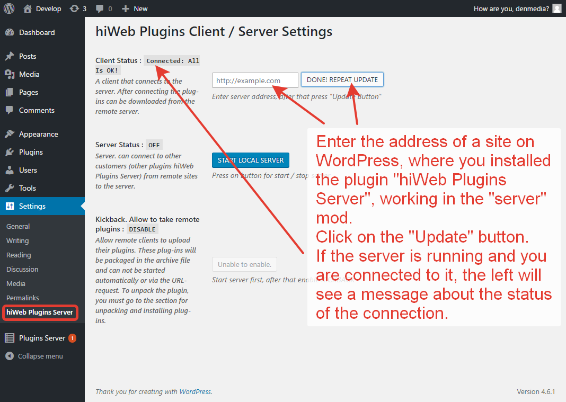
Task: Open Media sidebar menu item with icon
Action: point(42,74)
